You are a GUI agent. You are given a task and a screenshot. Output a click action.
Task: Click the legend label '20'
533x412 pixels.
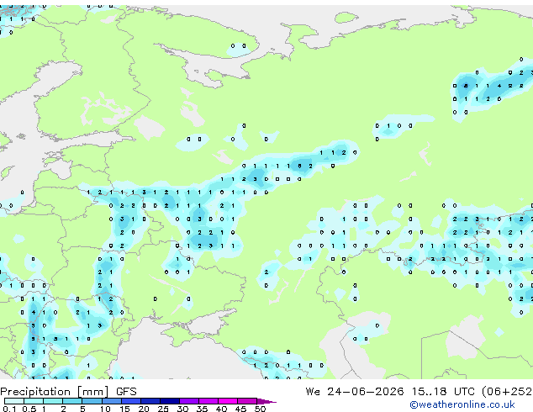(x=144, y=409)
